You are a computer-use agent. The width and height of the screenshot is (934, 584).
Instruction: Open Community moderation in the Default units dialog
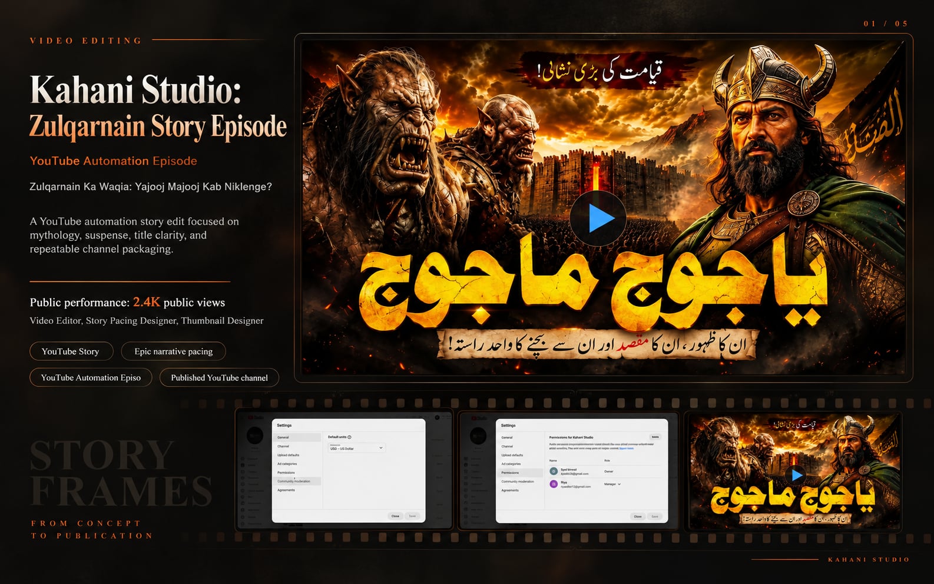point(297,481)
